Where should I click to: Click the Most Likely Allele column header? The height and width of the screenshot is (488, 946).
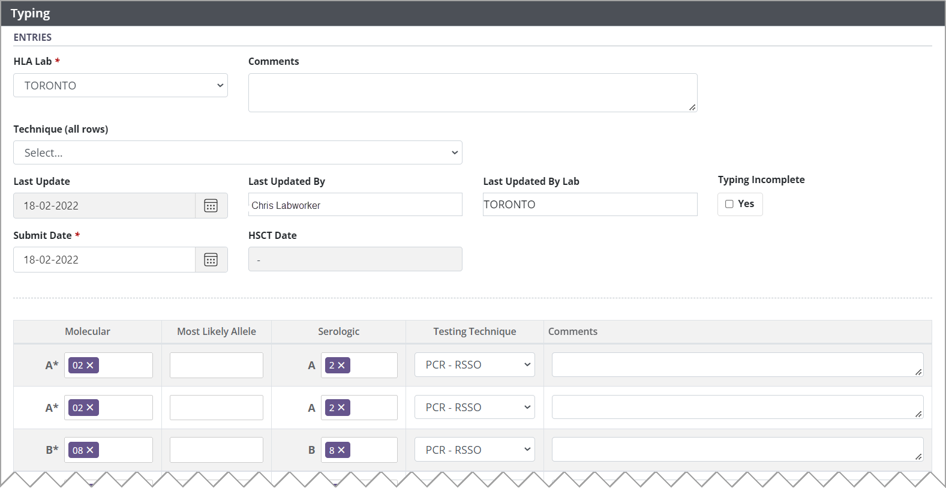217,331
